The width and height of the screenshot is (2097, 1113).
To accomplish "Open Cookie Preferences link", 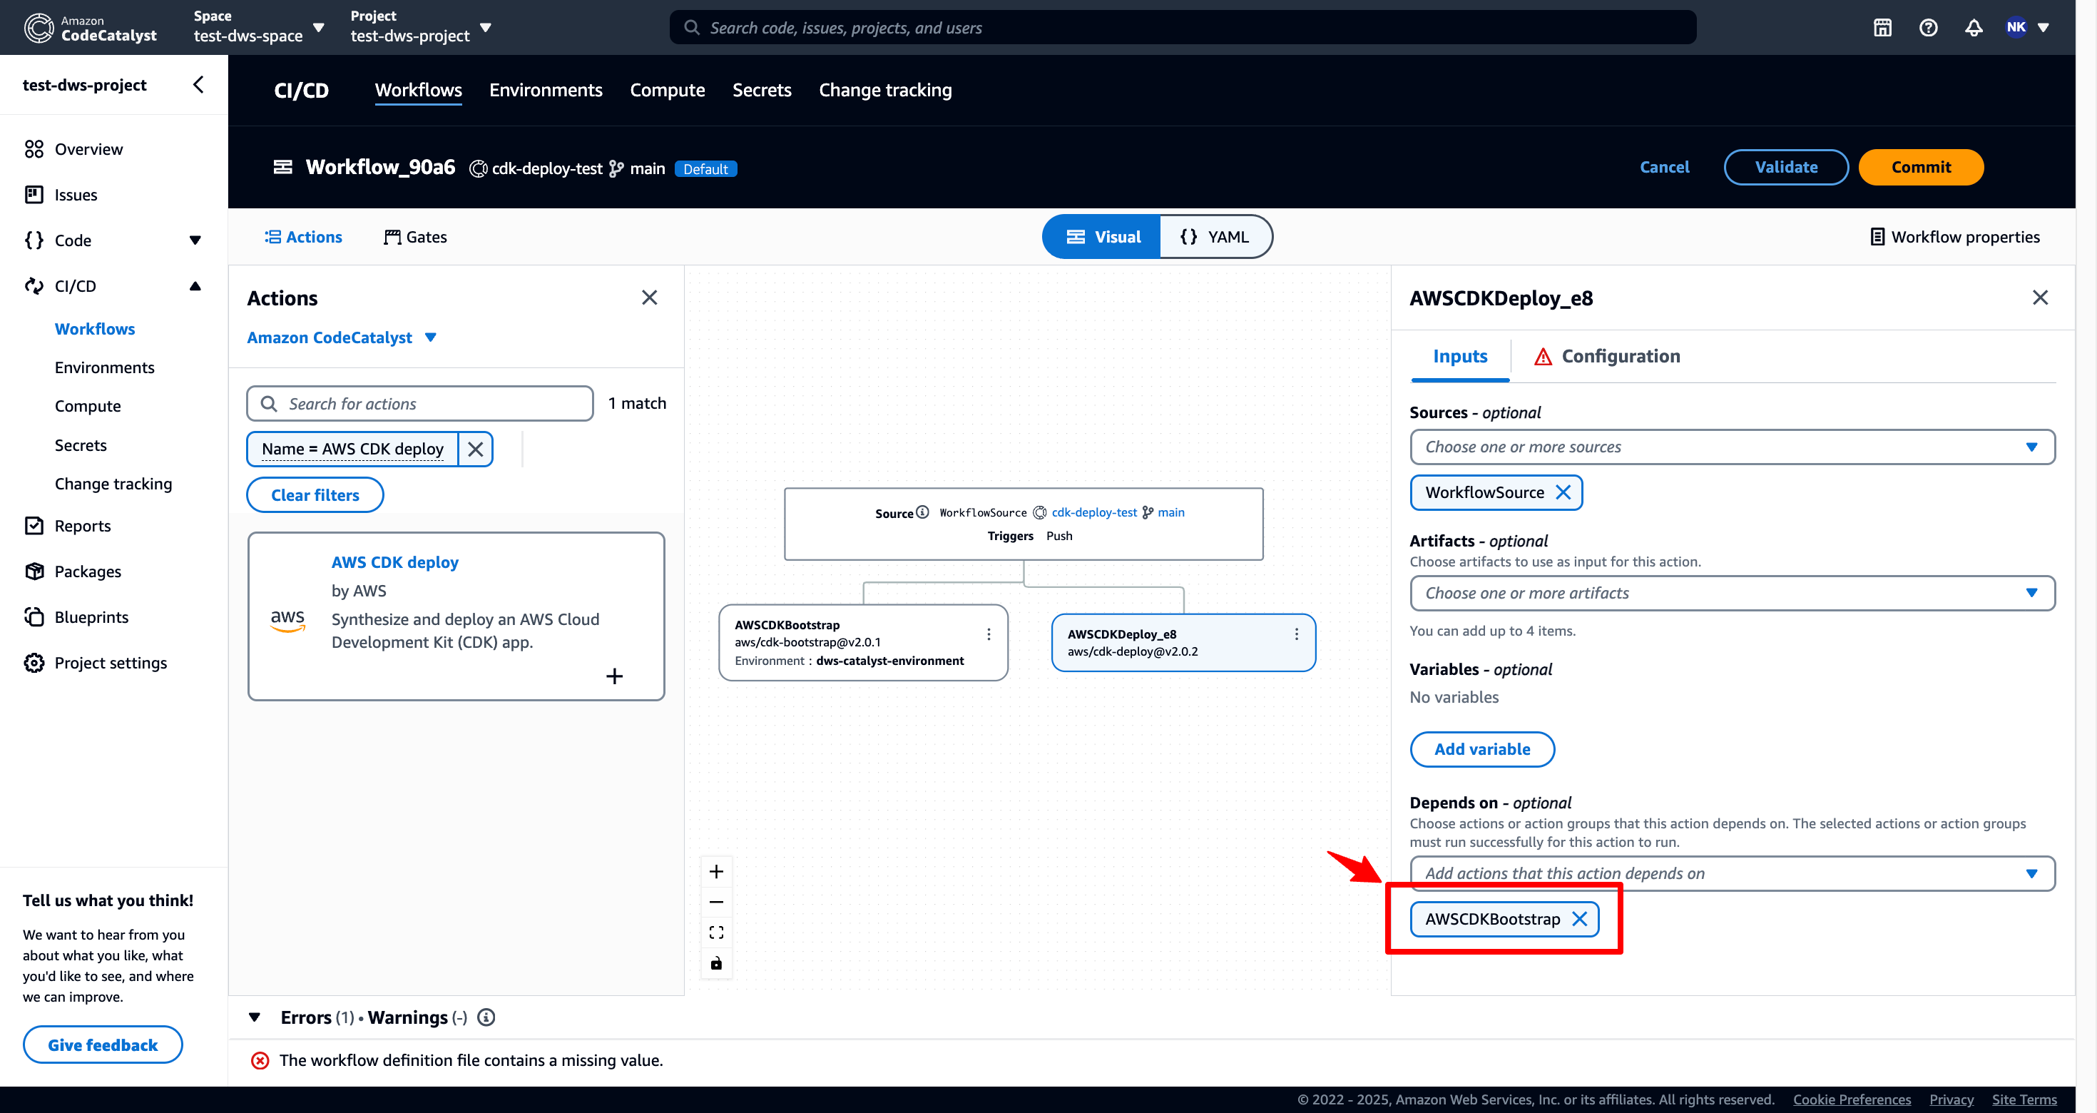I will [x=1851, y=1099].
